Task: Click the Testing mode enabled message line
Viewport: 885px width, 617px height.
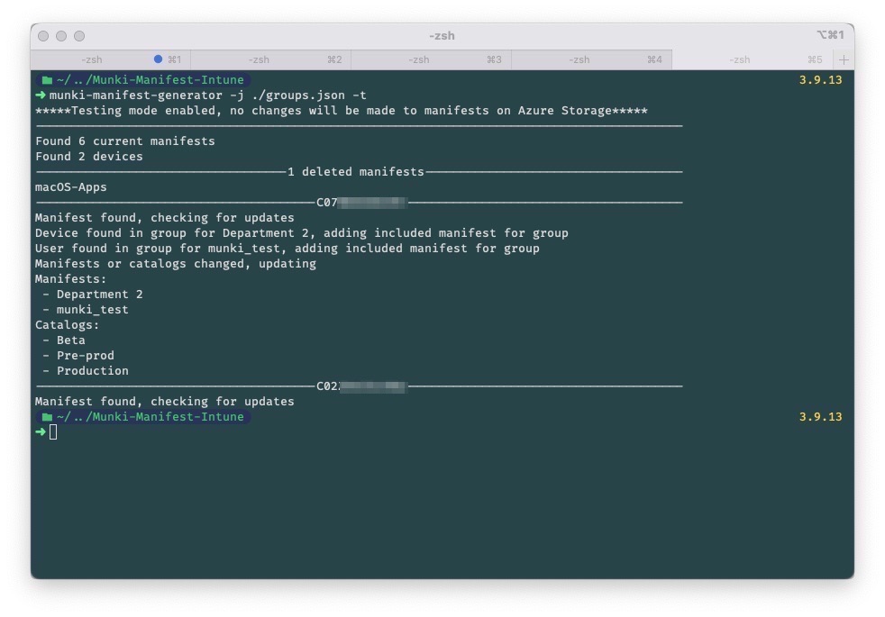Action: point(342,111)
